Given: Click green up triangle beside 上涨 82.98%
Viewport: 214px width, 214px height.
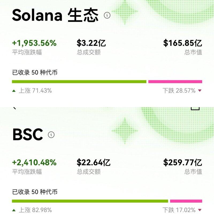Looking at the screenshot, I should (14, 210).
